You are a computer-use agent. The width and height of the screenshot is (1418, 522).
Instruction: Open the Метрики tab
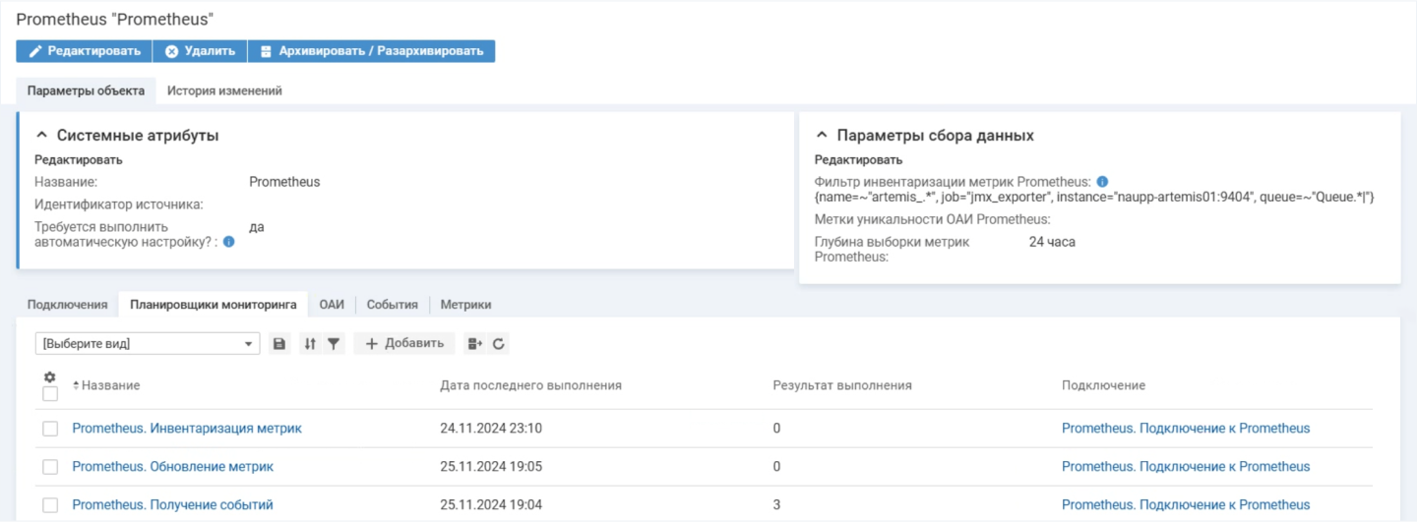465,305
